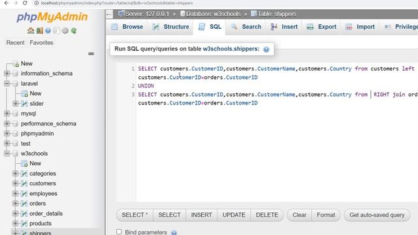Open the Recent tables list

[15, 42]
